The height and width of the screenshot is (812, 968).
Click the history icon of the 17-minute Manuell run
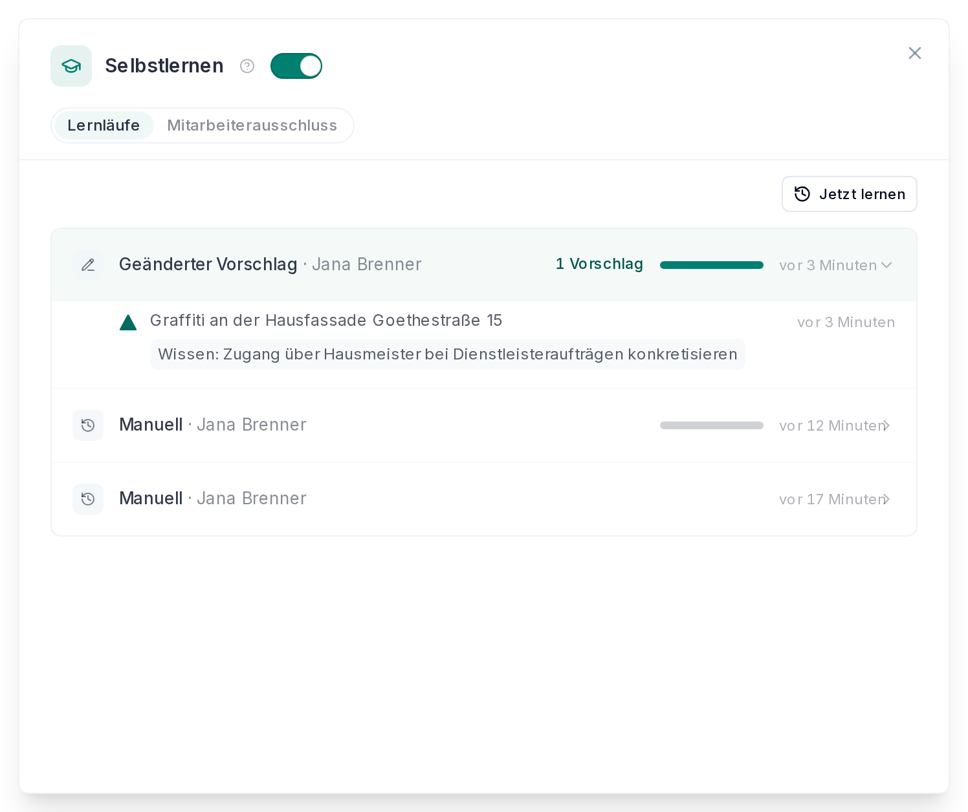(88, 499)
